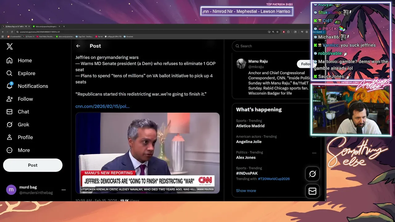Click Varnicc's chat message
Viewport: 395px width, 222px height.
pos(345,45)
